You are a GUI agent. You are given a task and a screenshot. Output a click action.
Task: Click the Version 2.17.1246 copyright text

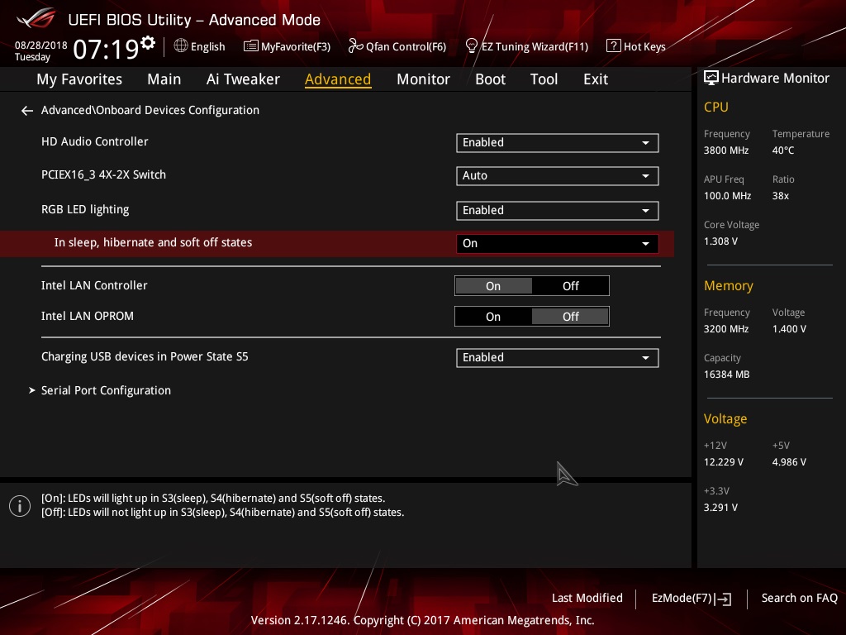pyautogui.click(x=422, y=620)
